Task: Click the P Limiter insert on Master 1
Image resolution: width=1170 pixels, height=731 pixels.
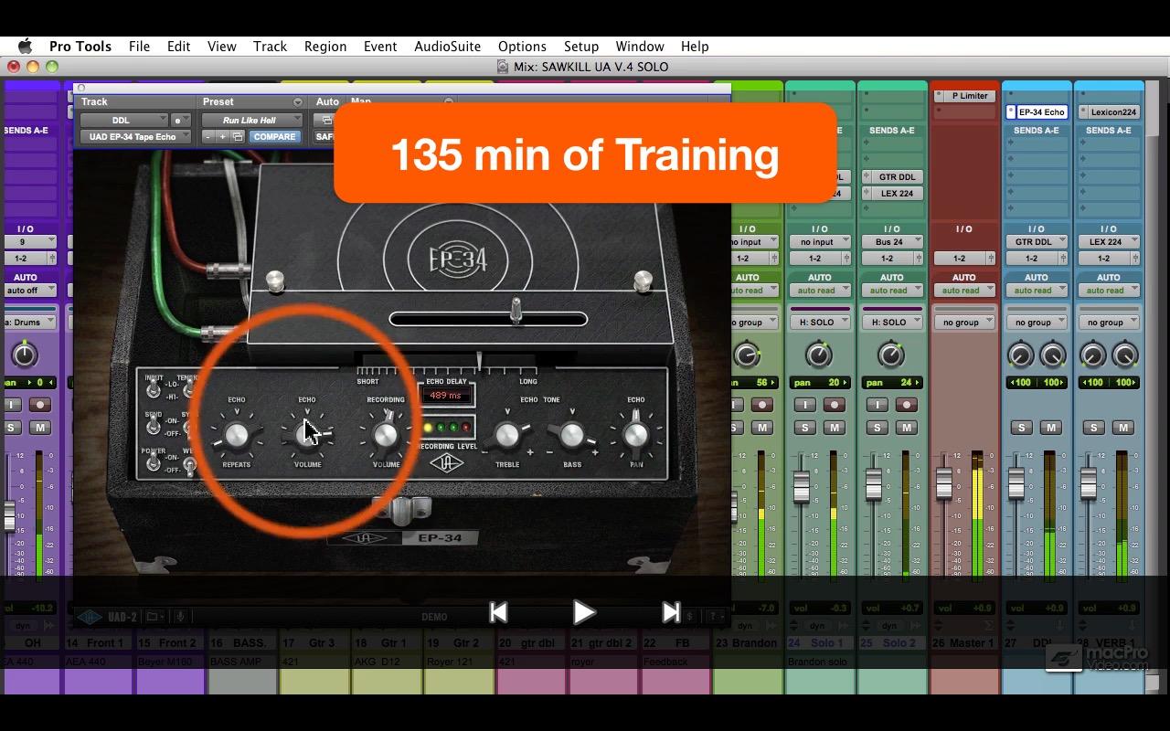Action: coord(964,96)
